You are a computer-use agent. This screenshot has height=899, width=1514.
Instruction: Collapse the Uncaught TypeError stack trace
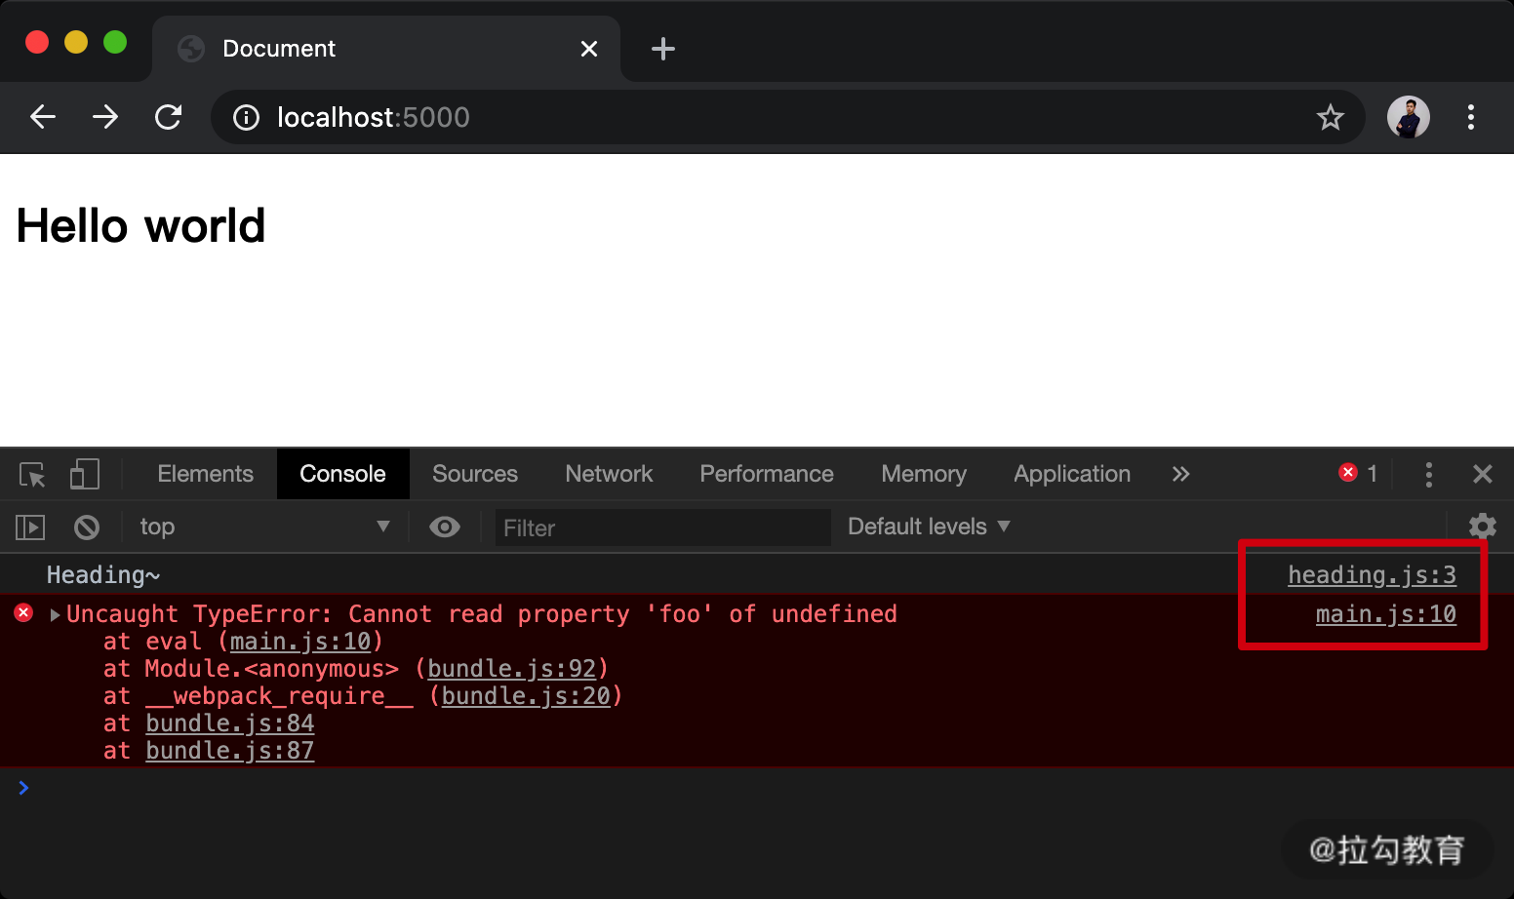56,614
